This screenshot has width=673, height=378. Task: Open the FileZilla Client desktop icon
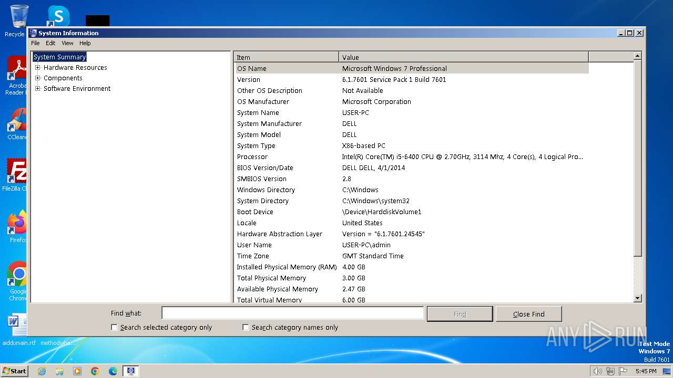point(16,174)
